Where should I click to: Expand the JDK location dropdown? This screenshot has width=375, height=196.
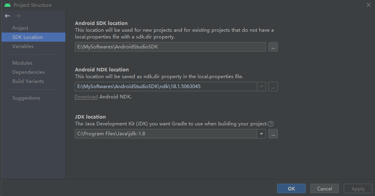pos(262,134)
